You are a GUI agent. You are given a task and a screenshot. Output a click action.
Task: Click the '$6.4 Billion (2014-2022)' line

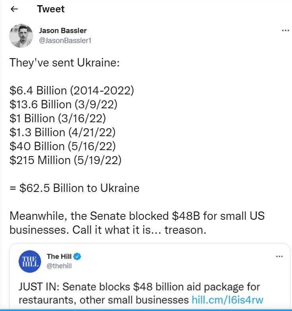tap(72, 91)
